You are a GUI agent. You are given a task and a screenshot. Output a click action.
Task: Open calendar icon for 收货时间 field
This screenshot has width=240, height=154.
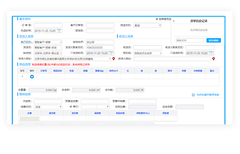[x=211, y=53]
